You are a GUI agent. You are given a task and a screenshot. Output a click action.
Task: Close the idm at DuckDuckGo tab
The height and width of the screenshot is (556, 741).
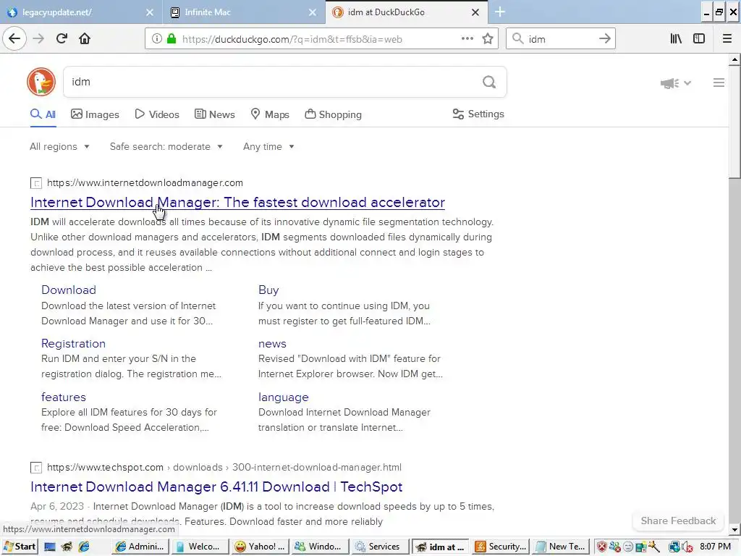pyautogui.click(x=475, y=12)
